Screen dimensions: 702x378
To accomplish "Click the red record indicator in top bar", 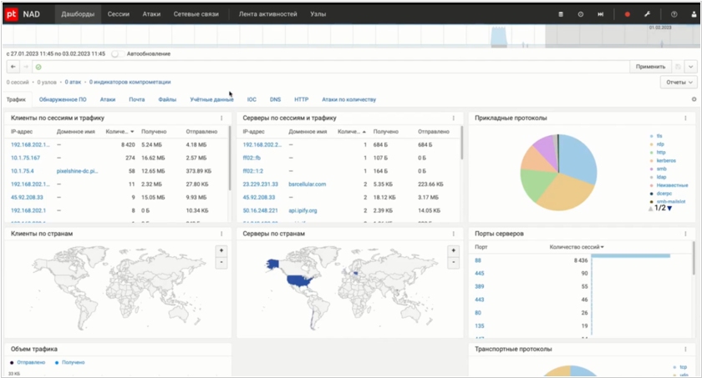I will [x=628, y=14].
